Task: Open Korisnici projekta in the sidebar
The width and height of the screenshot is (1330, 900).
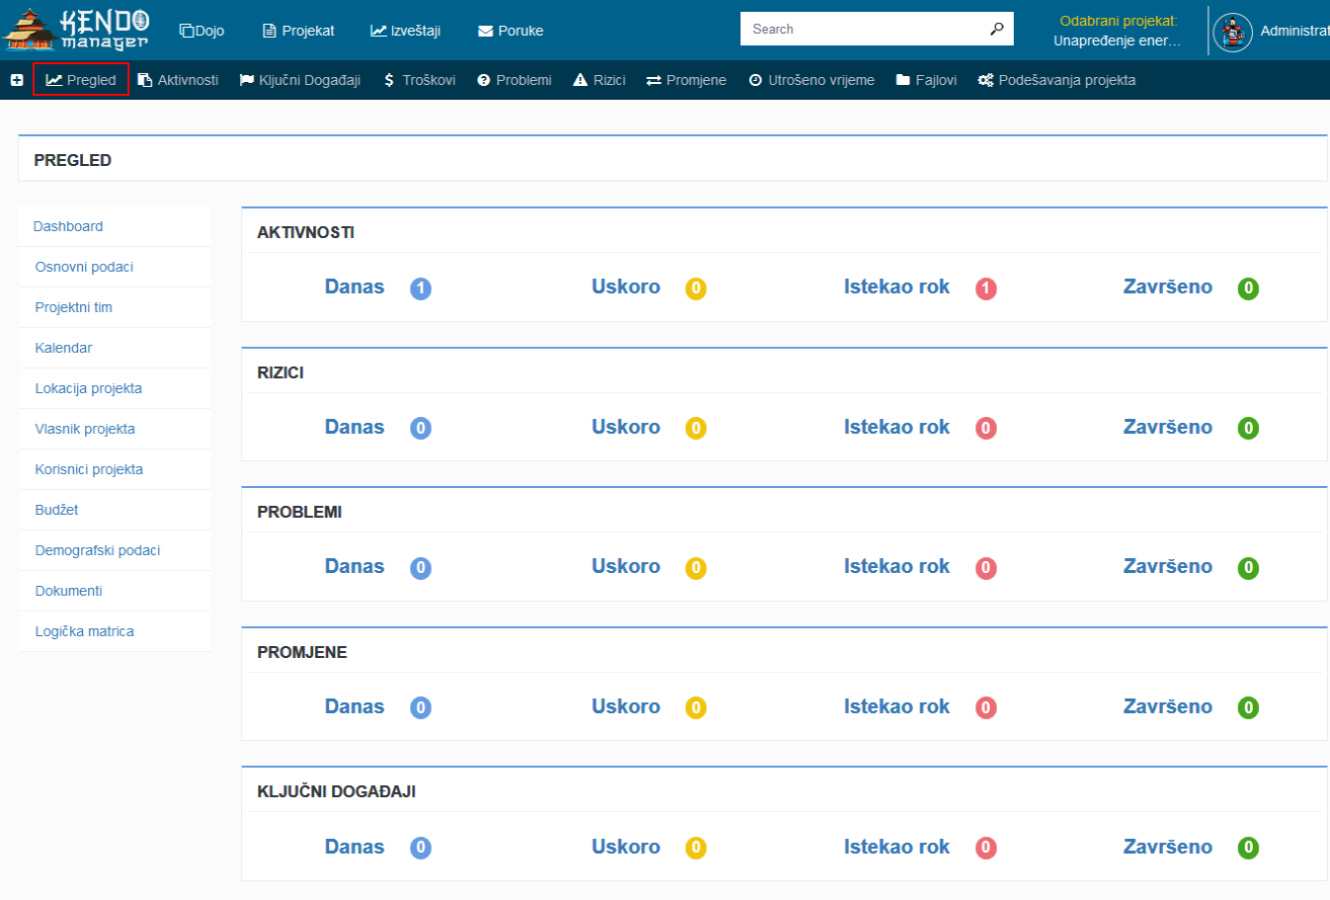Action: (x=89, y=469)
